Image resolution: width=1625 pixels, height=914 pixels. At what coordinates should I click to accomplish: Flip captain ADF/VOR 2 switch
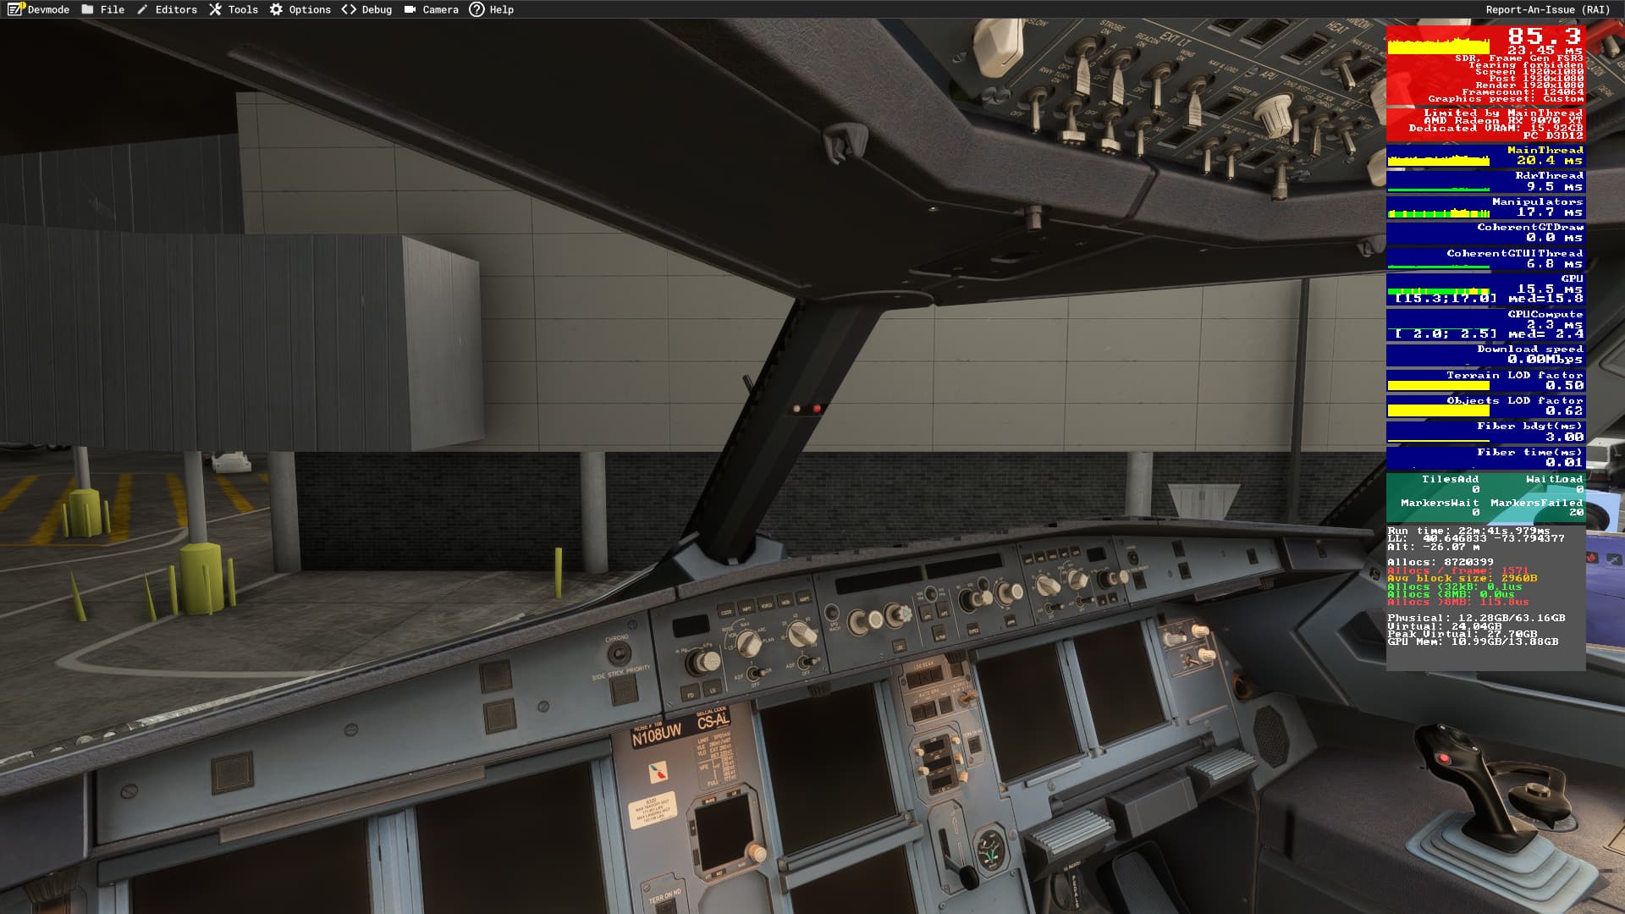808,661
